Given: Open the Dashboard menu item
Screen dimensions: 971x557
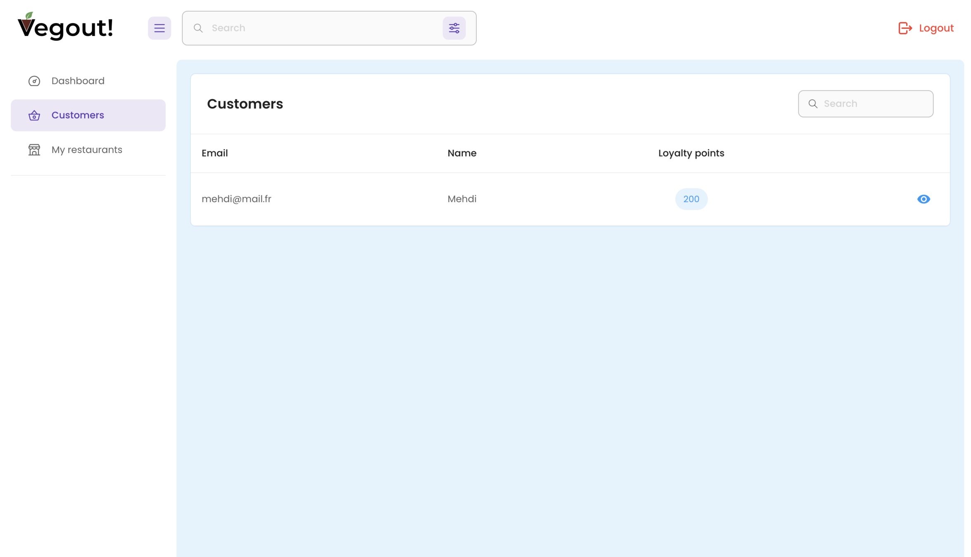Looking at the screenshot, I should click(x=78, y=81).
